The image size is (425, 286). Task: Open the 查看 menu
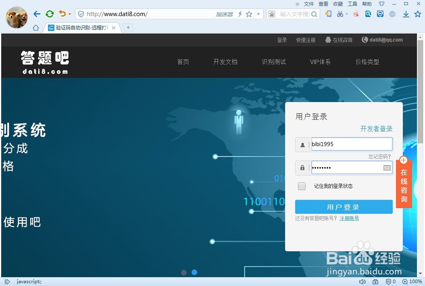click(323, 4)
